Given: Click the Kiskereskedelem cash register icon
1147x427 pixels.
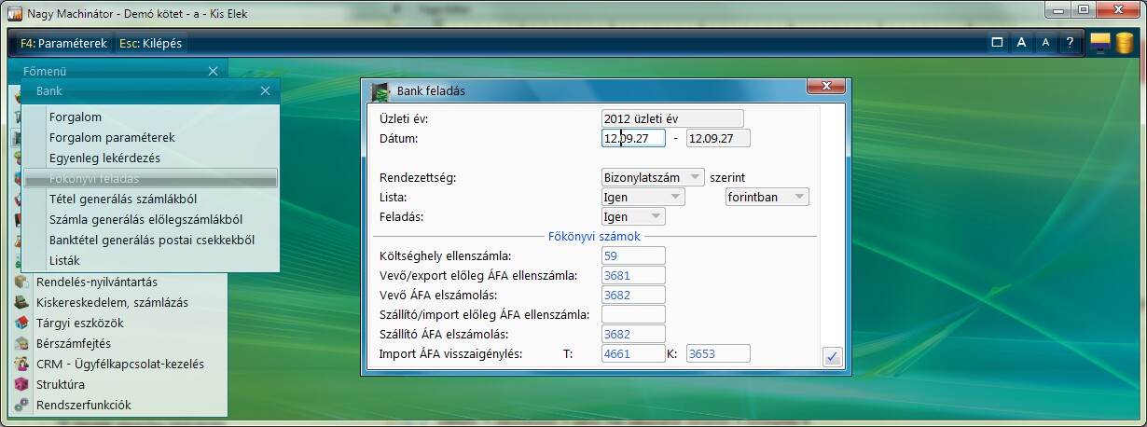Looking at the screenshot, I should tap(22, 302).
